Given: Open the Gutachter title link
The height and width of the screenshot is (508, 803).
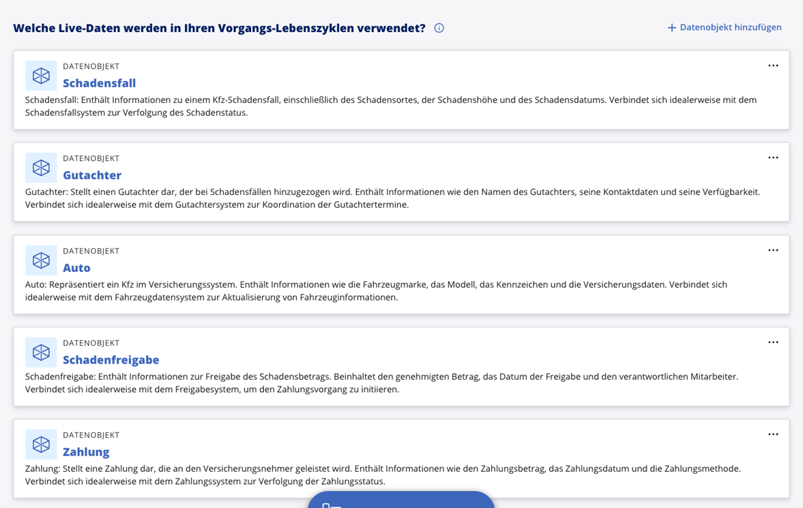Looking at the screenshot, I should tap(92, 175).
